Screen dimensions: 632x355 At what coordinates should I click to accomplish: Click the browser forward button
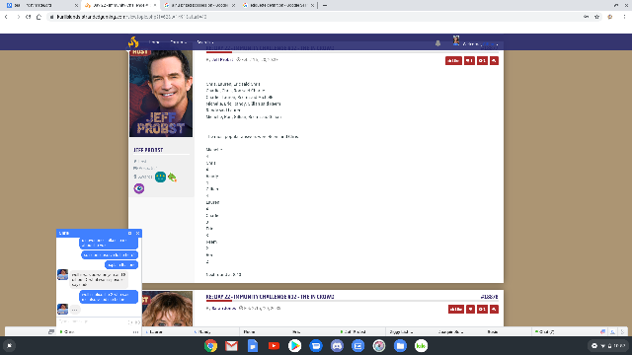(18, 17)
